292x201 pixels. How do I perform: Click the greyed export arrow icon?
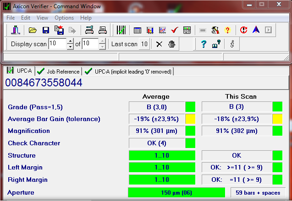72,30
